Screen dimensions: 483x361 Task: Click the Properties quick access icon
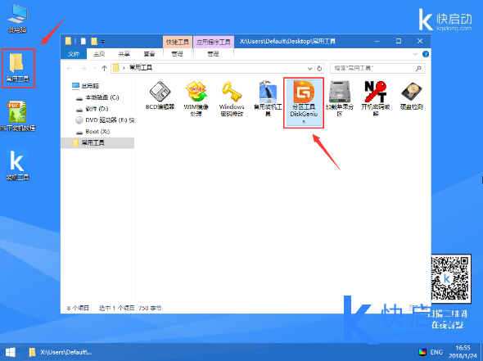click(84, 41)
